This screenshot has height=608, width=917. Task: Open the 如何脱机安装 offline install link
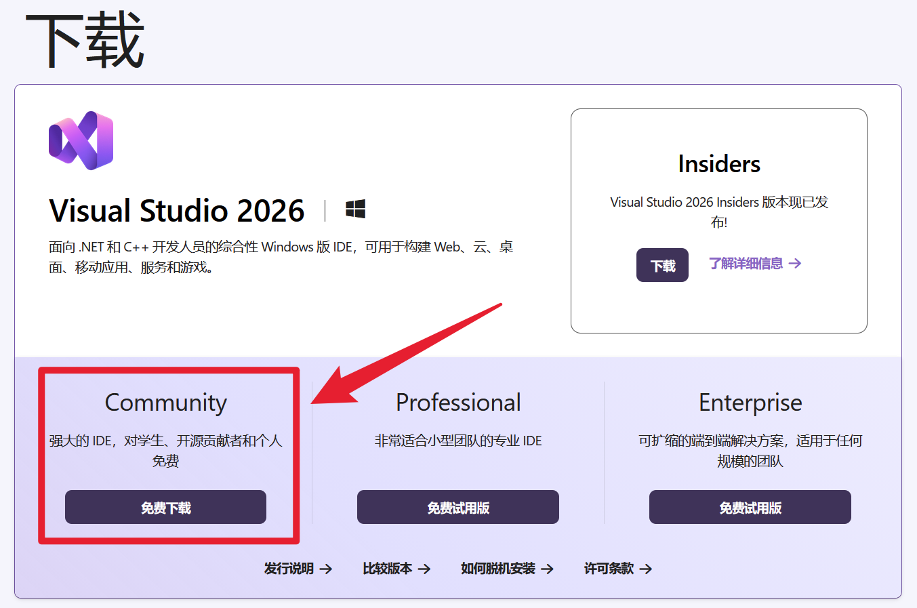click(x=507, y=569)
